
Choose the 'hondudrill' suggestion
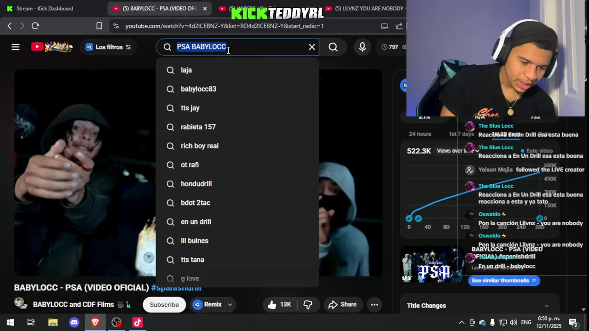tap(237, 184)
